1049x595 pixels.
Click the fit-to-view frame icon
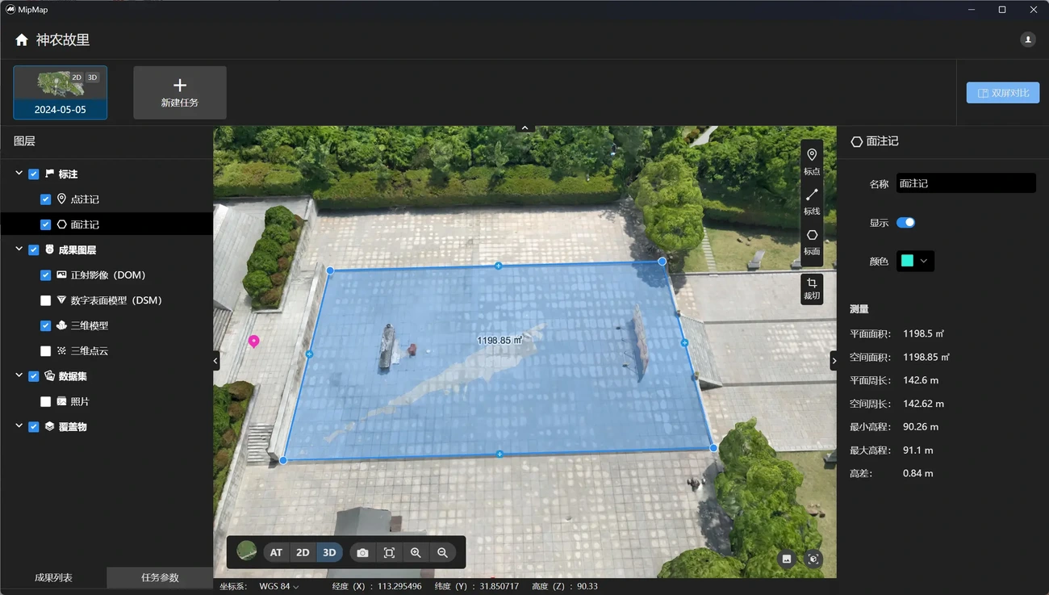389,552
